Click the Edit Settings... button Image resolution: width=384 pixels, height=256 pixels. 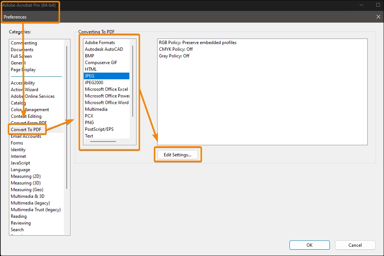(x=178, y=155)
